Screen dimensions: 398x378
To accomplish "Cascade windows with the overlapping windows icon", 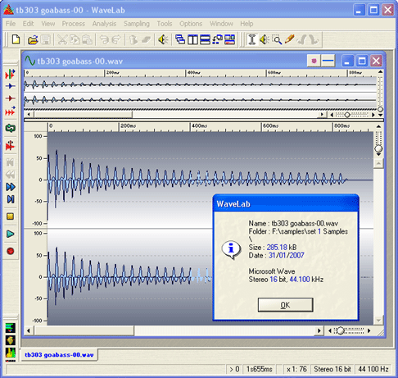I will [180, 40].
